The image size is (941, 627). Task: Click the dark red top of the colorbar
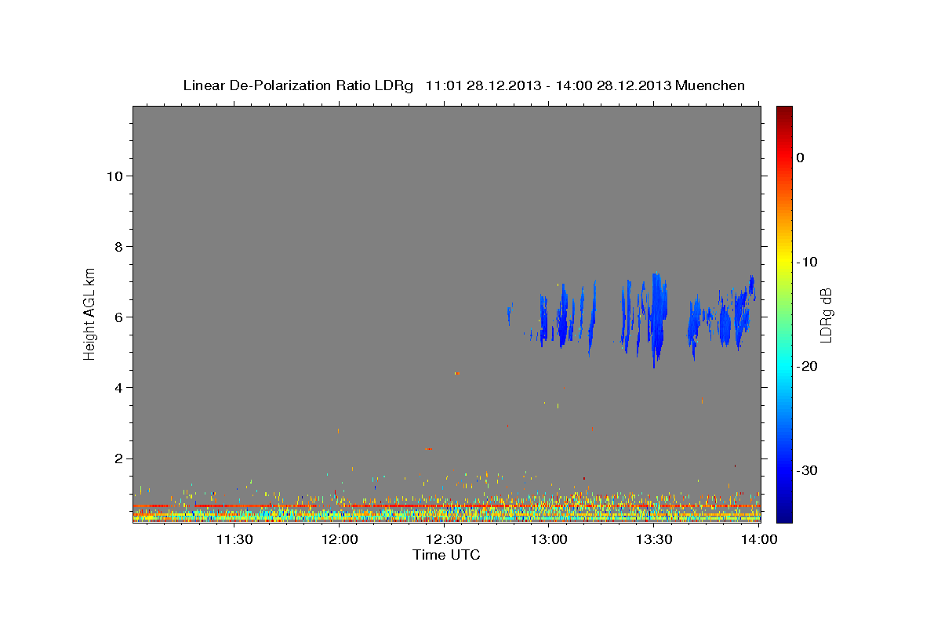pos(784,114)
